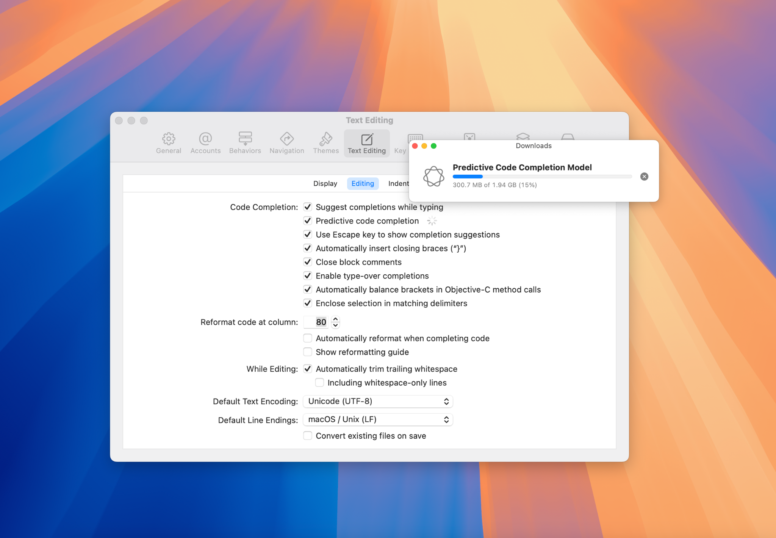Check Convert existing files on save

[x=308, y=436]
